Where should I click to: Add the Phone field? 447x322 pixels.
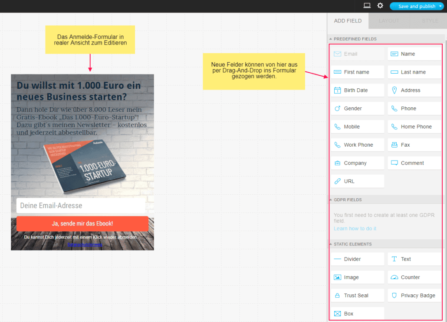click(x=414, y=109)
